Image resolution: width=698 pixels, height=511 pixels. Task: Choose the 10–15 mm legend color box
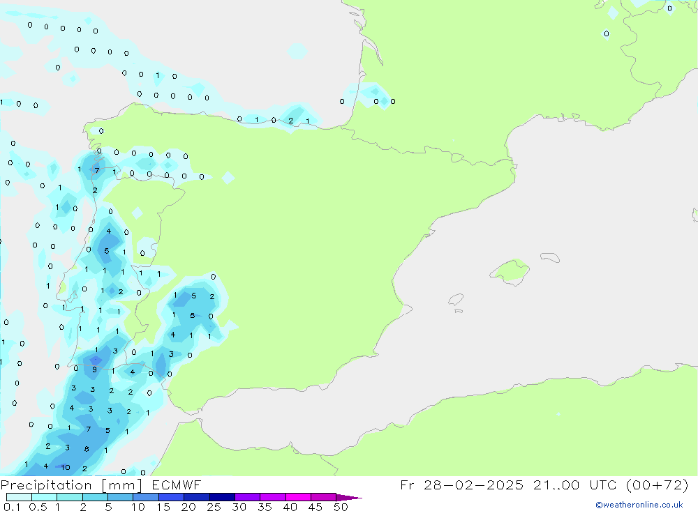[146, 497]
